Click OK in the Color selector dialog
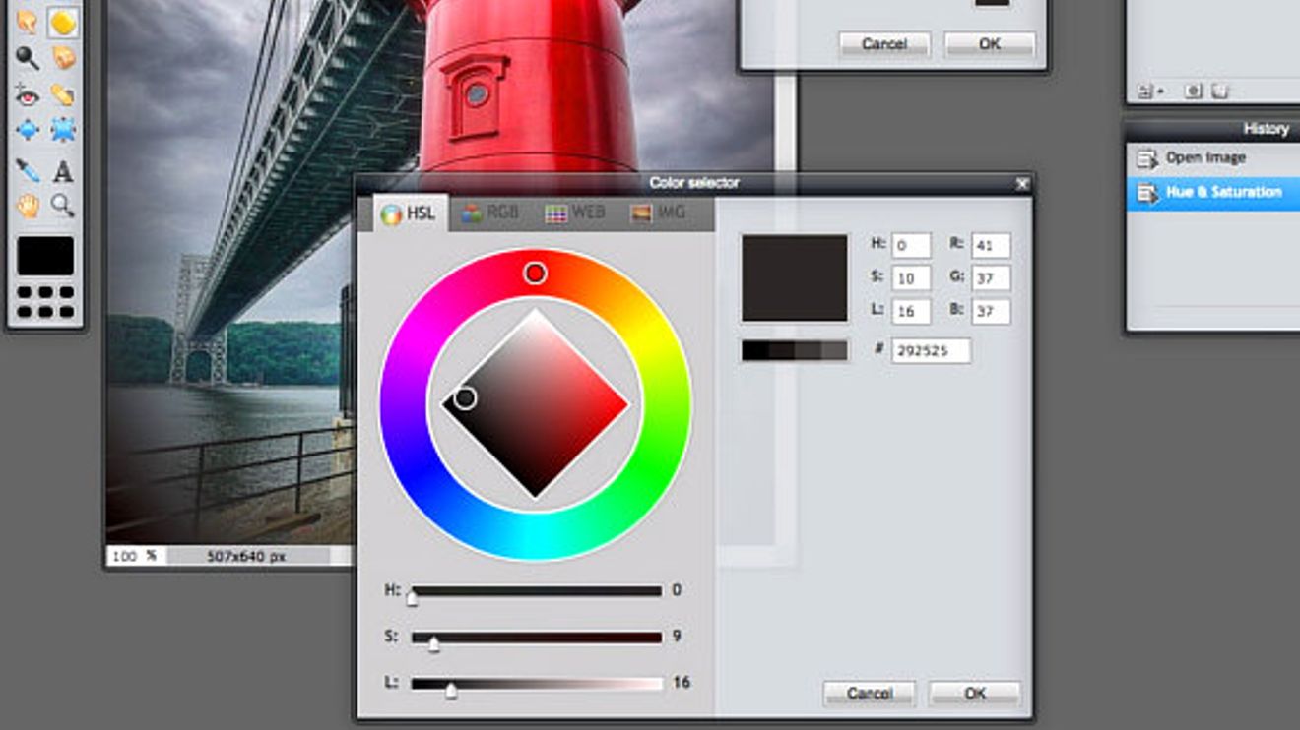The height and width of the screenshot is (730, 1300). pos(975,693)
